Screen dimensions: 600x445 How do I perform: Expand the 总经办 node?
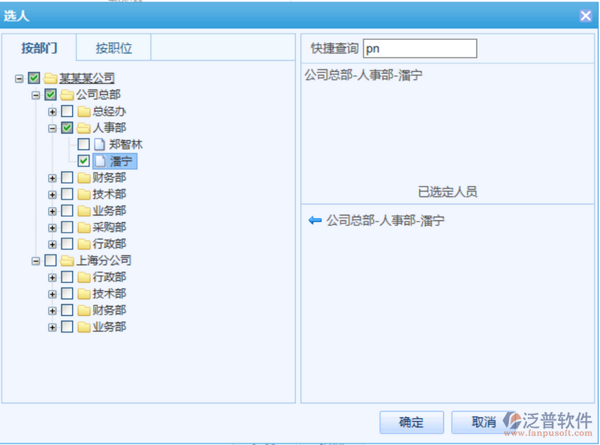tap(53, 112)
